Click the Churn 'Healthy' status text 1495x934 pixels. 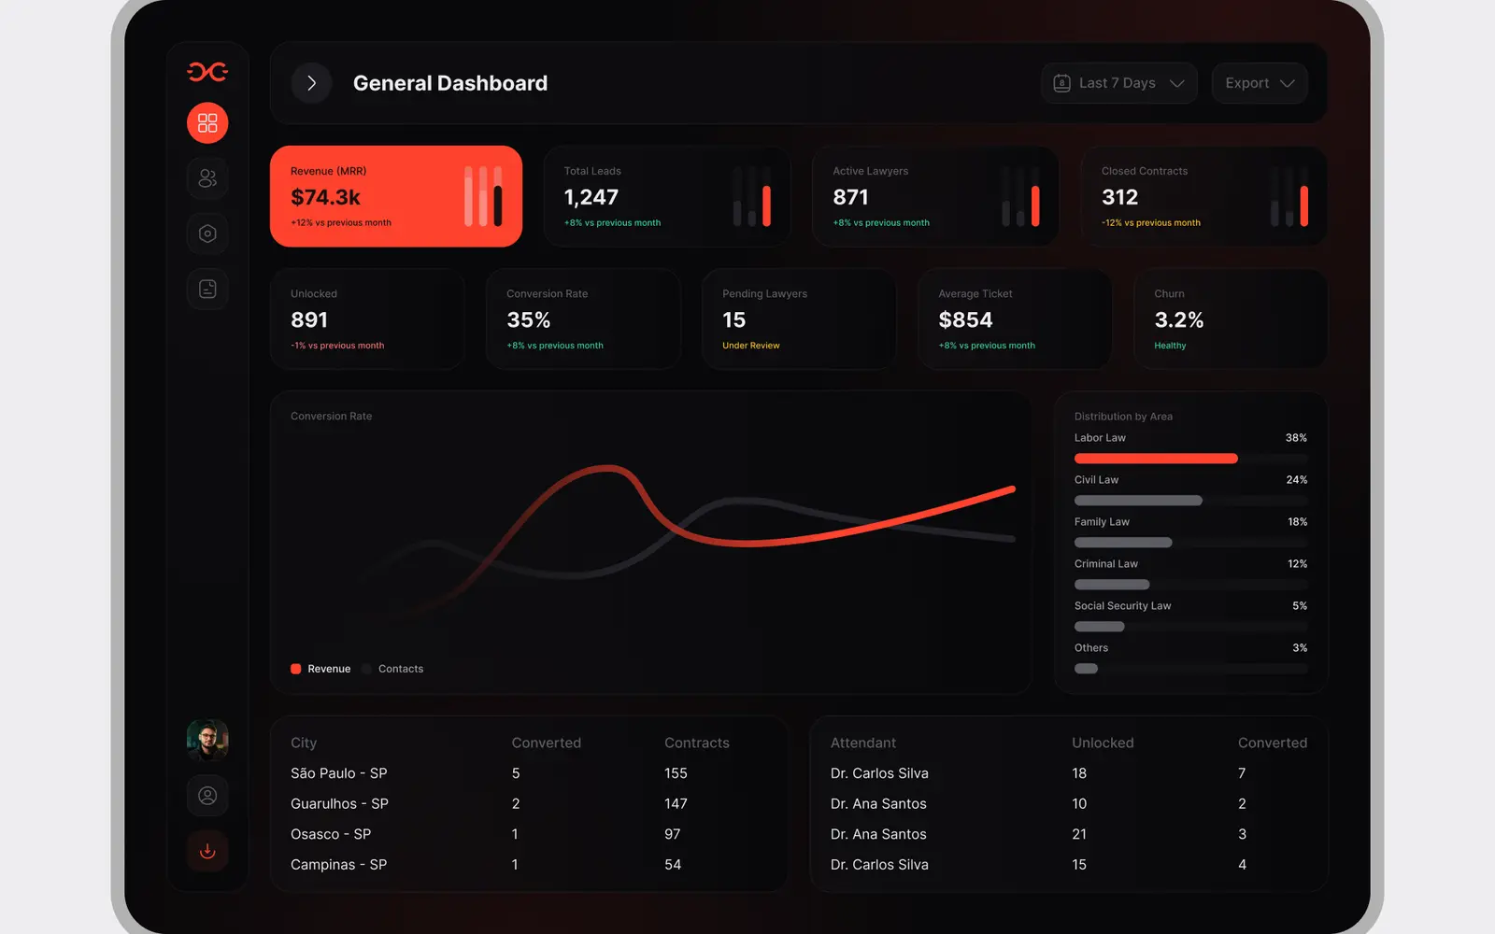click(x=1170, y=346)
